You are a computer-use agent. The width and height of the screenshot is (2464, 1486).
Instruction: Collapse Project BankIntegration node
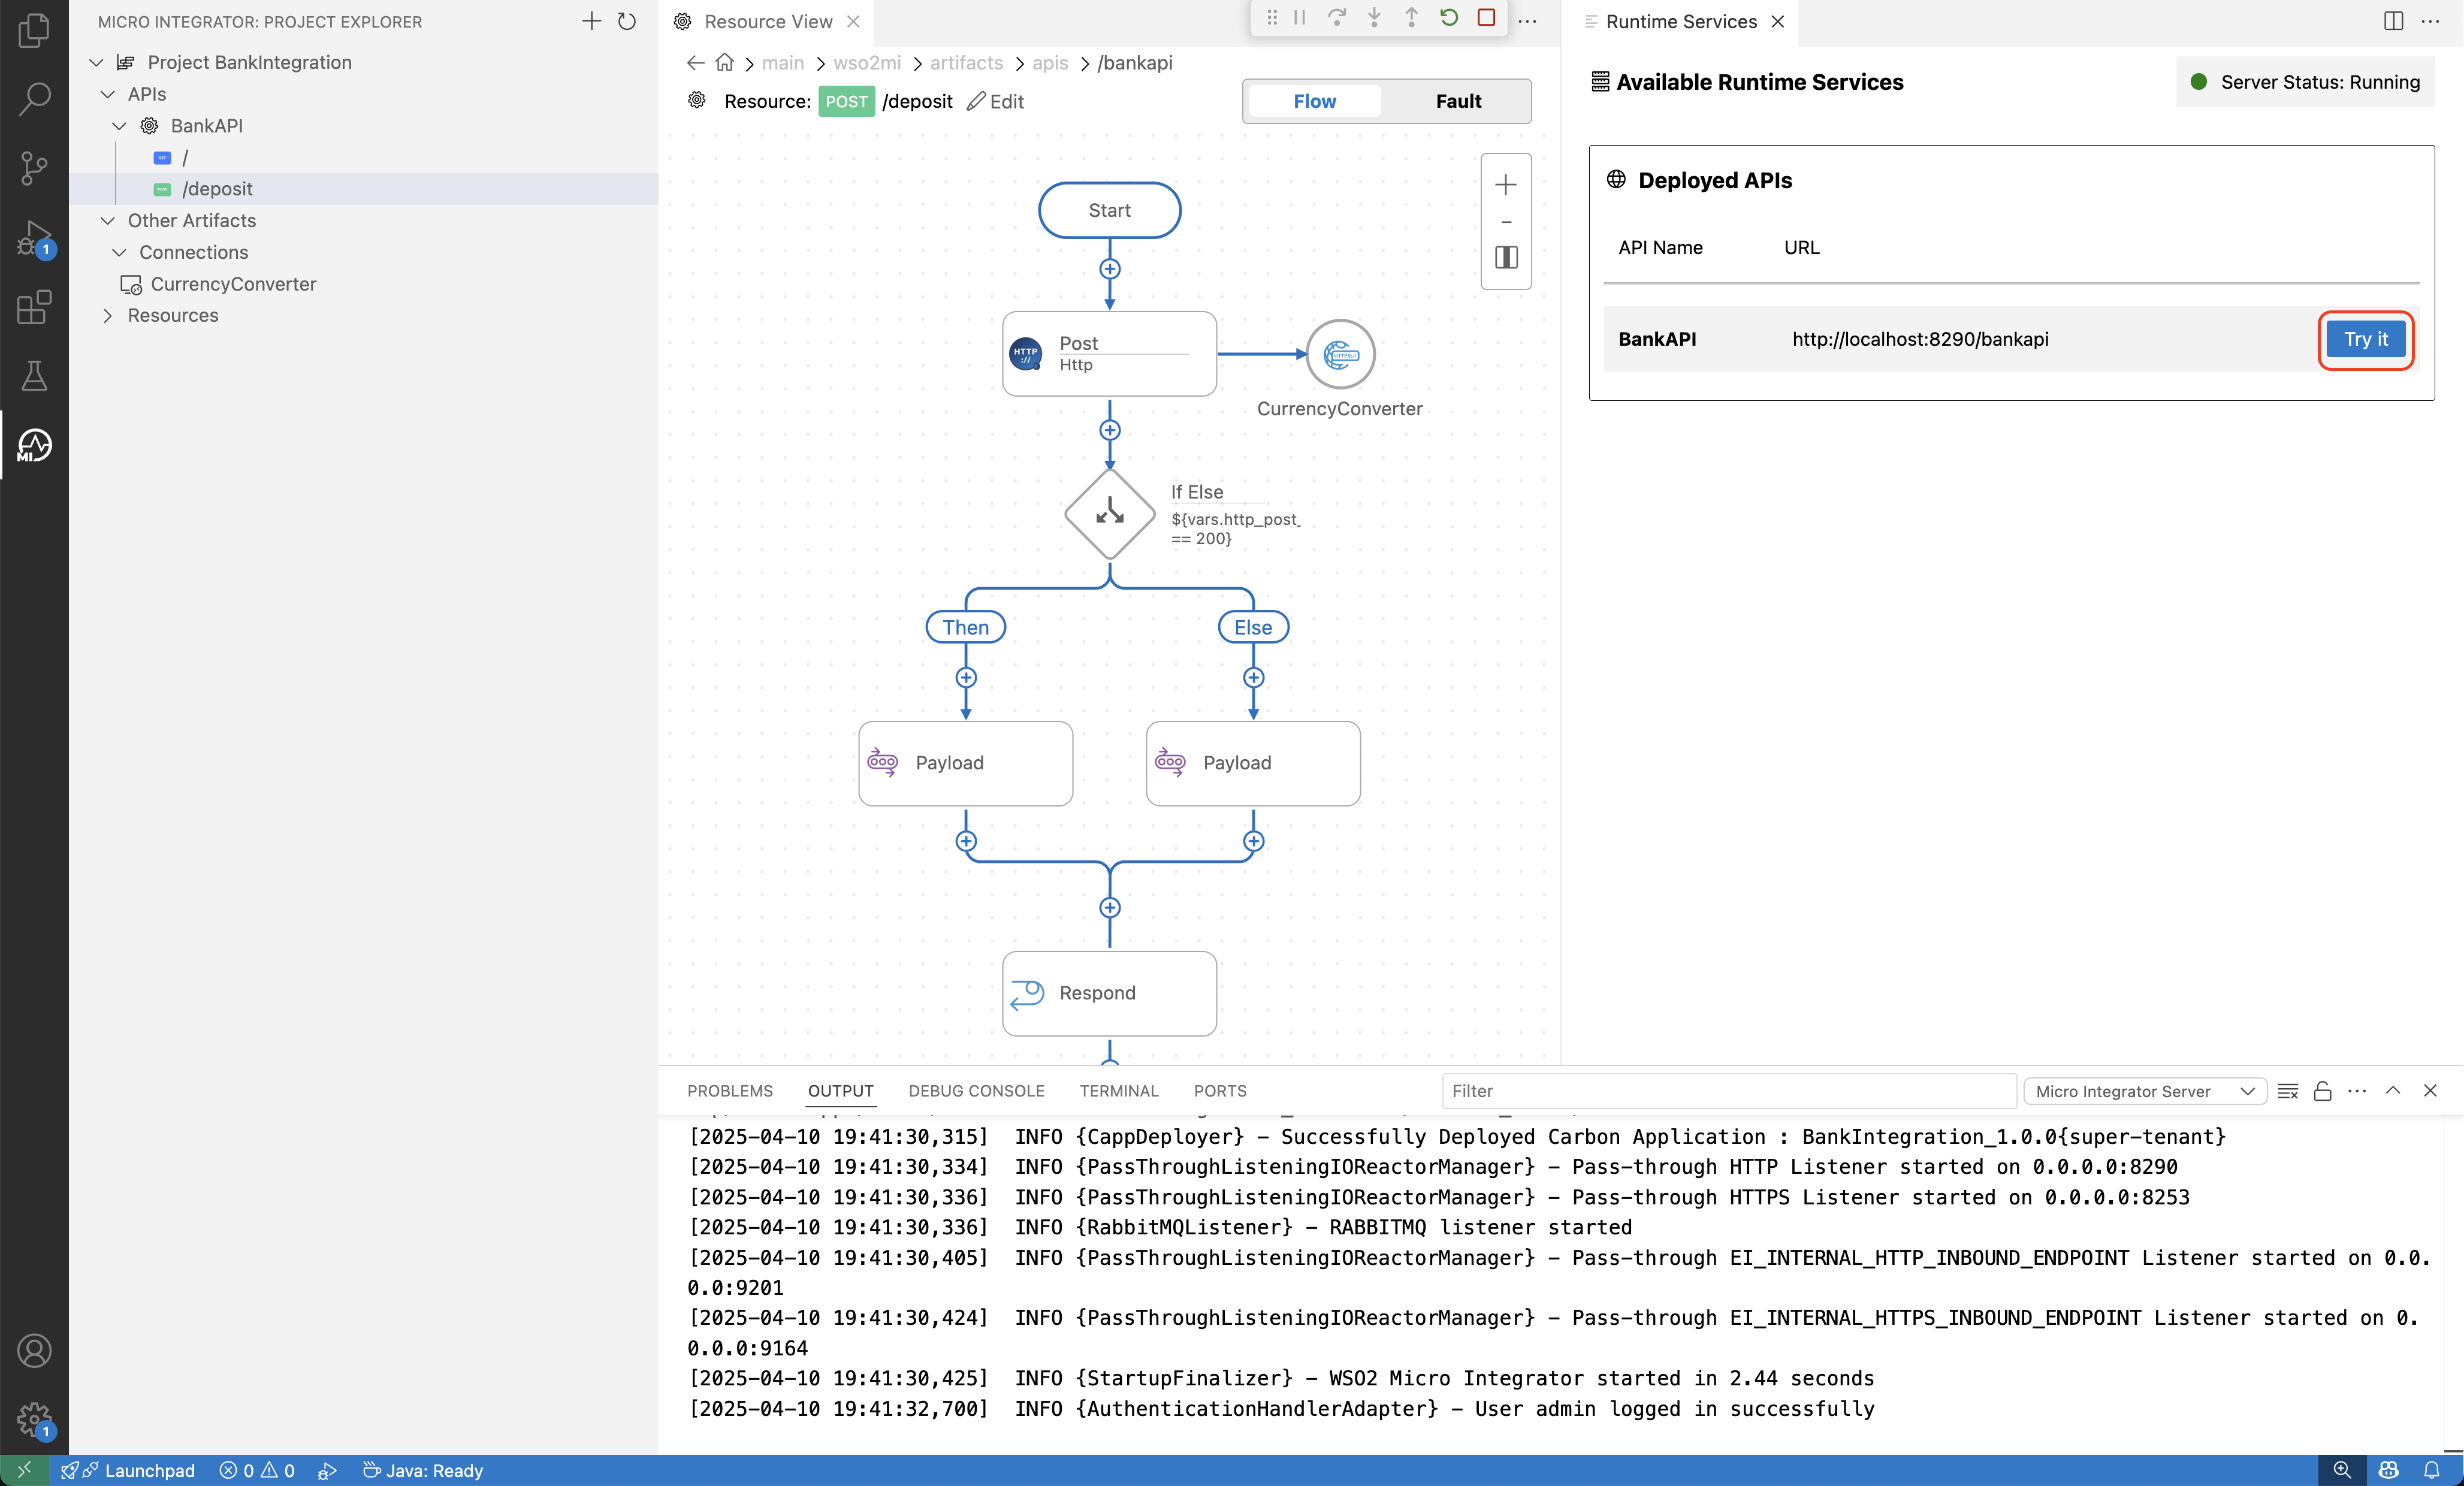96,62
